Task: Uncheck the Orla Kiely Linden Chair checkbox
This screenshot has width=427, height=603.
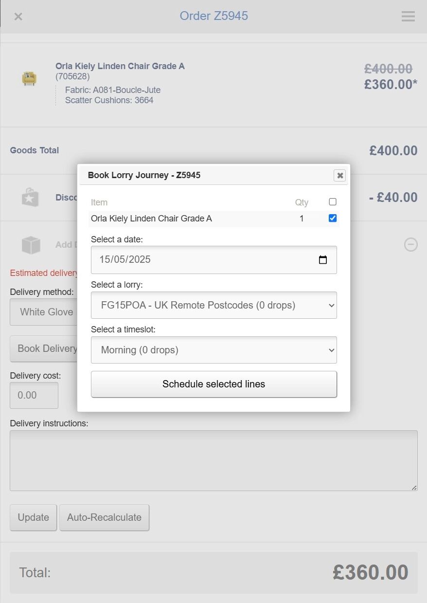Action: 333,219
